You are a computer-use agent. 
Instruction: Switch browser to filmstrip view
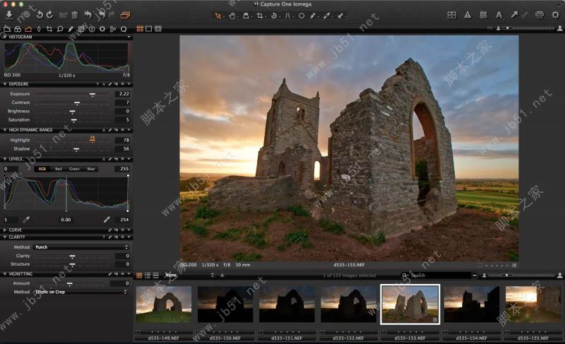155,275
